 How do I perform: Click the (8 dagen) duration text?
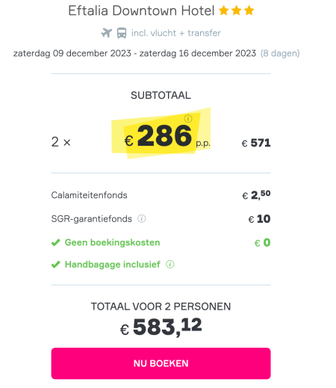(280, 53)
